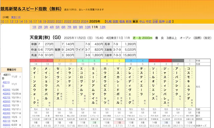Click horse name クイーンズウォーク
The width and height of the screenshot is (214, 128).
[x=34, y=86]
